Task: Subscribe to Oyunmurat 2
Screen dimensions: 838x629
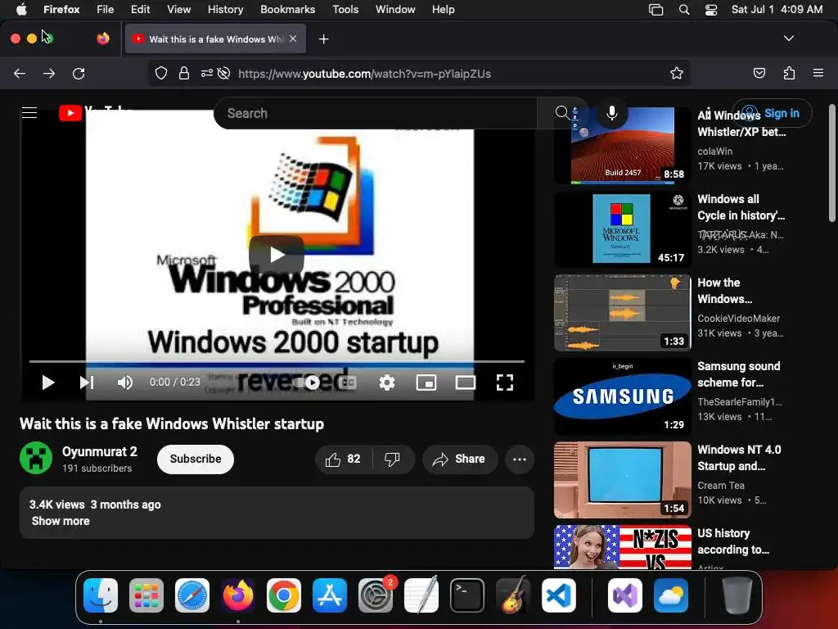Action: click(x=195, y=459)
